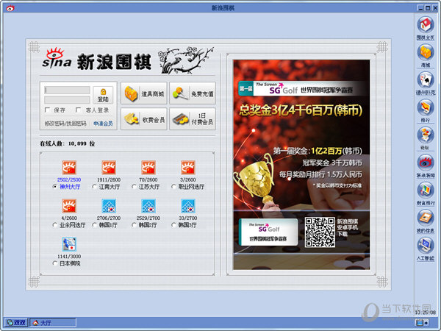Open the 论坛 forum icon in sidebar
The image size is (441, 331).
[x=426, y=135]
